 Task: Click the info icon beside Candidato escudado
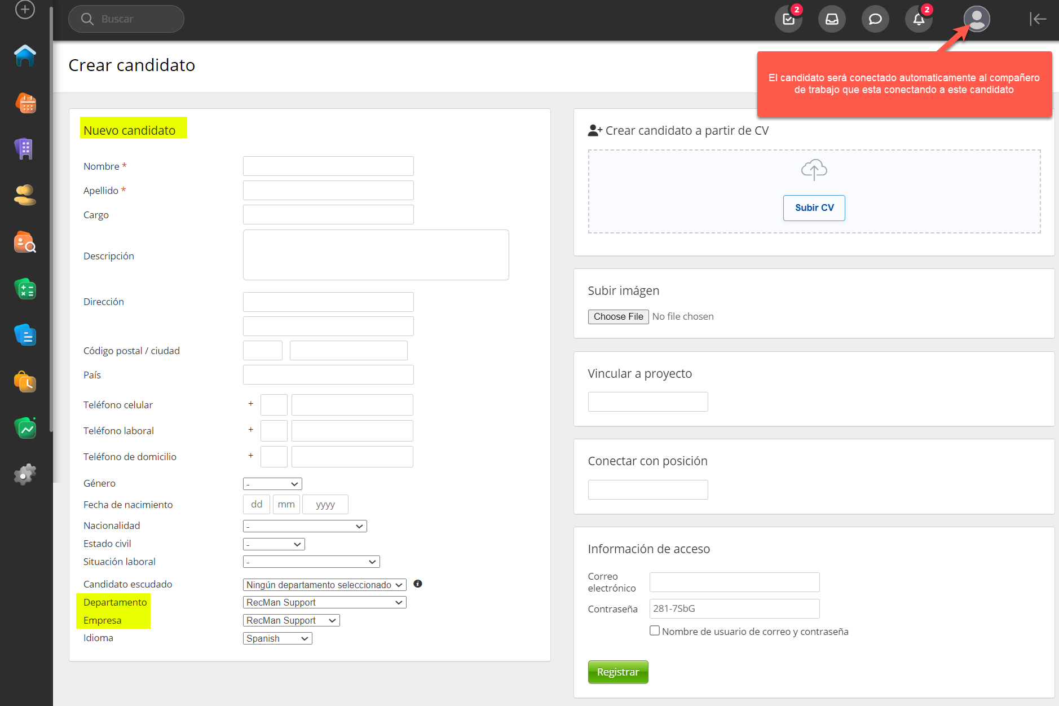[417, 584]
